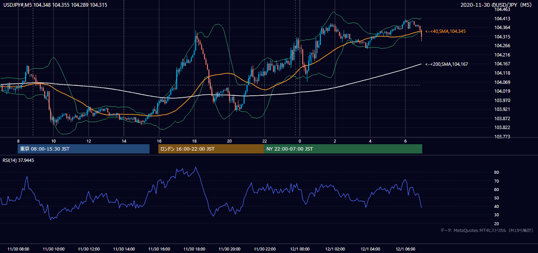Click the 11/30 22:00 time label
The width and height of the screenshot is (538, 253).
point(264,249)
